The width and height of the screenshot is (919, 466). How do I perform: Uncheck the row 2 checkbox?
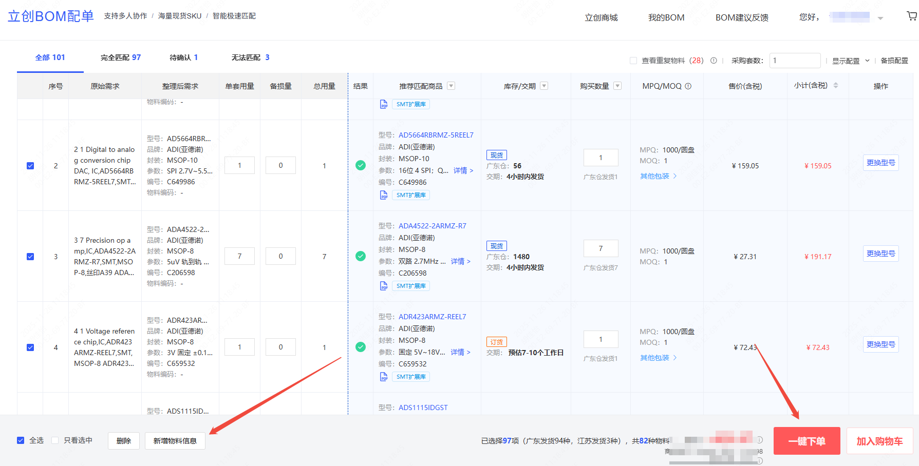(x=30, y=166)
